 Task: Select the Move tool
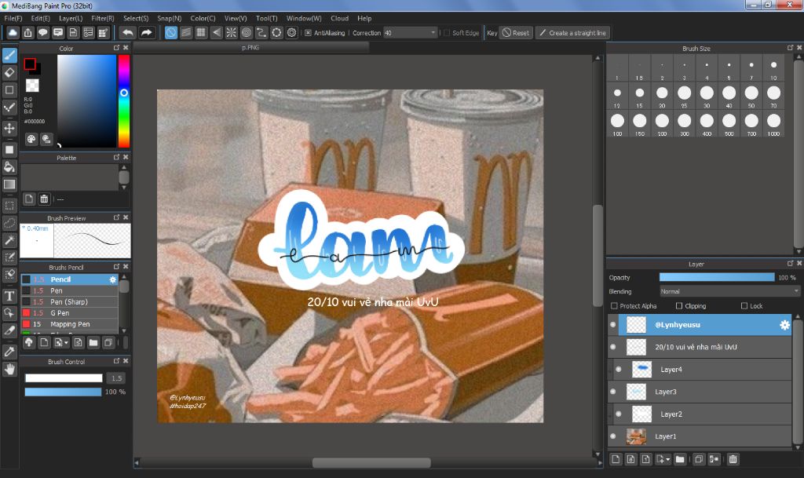point(9,128)
